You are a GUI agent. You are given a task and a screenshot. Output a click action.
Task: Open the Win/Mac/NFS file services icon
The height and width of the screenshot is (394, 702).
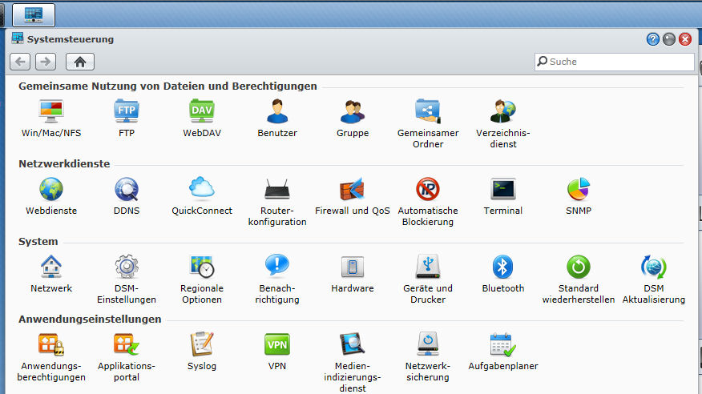point(50,111)
